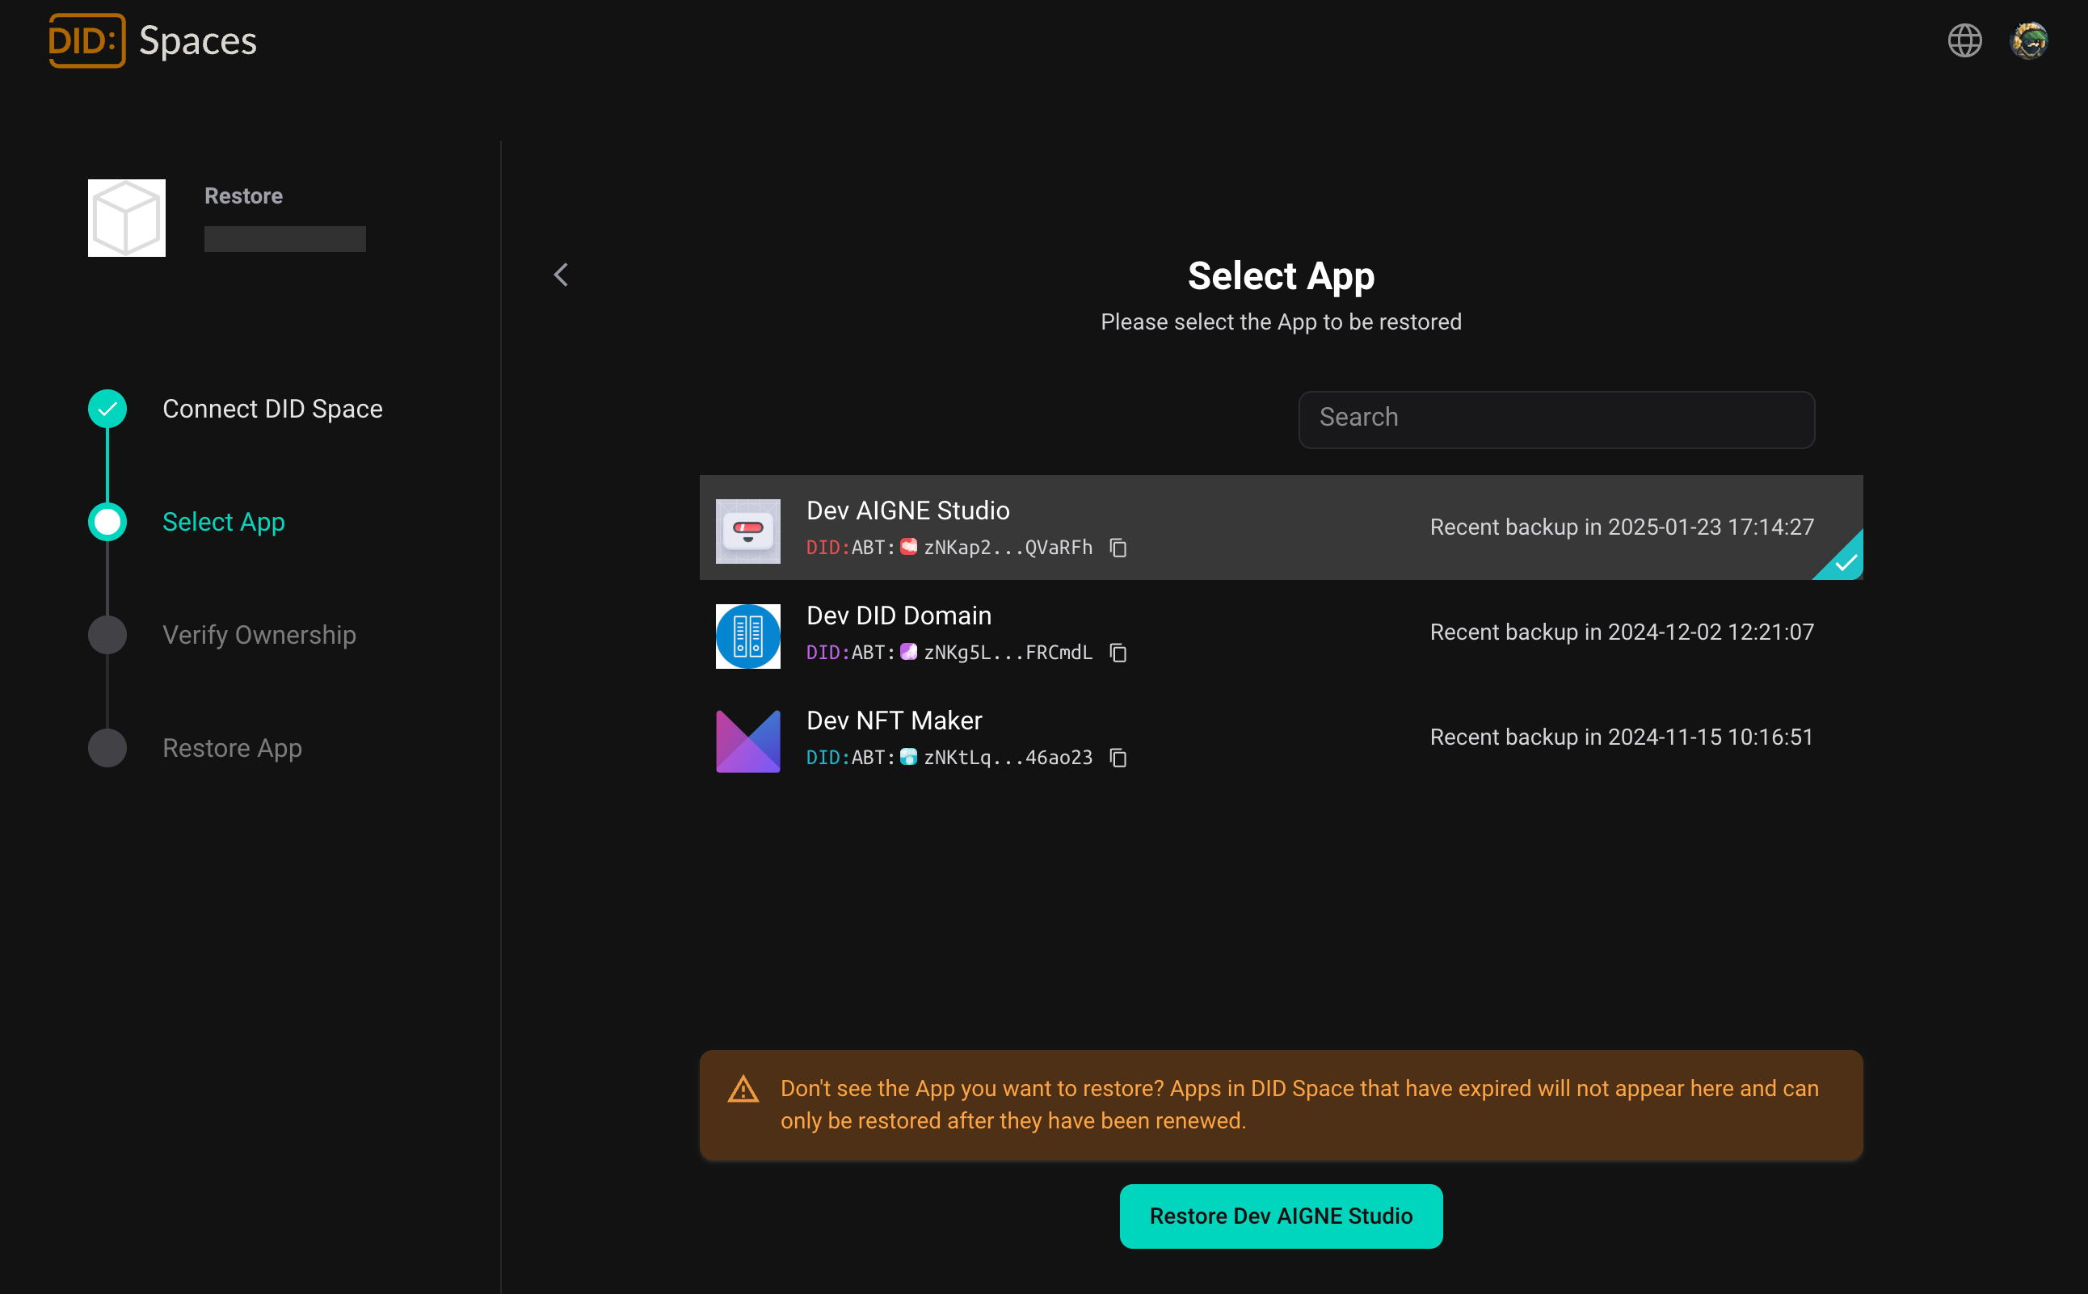The image size is (2088, 1294).
Task: Open the language globe menu
Action: tap(1964, 40)
